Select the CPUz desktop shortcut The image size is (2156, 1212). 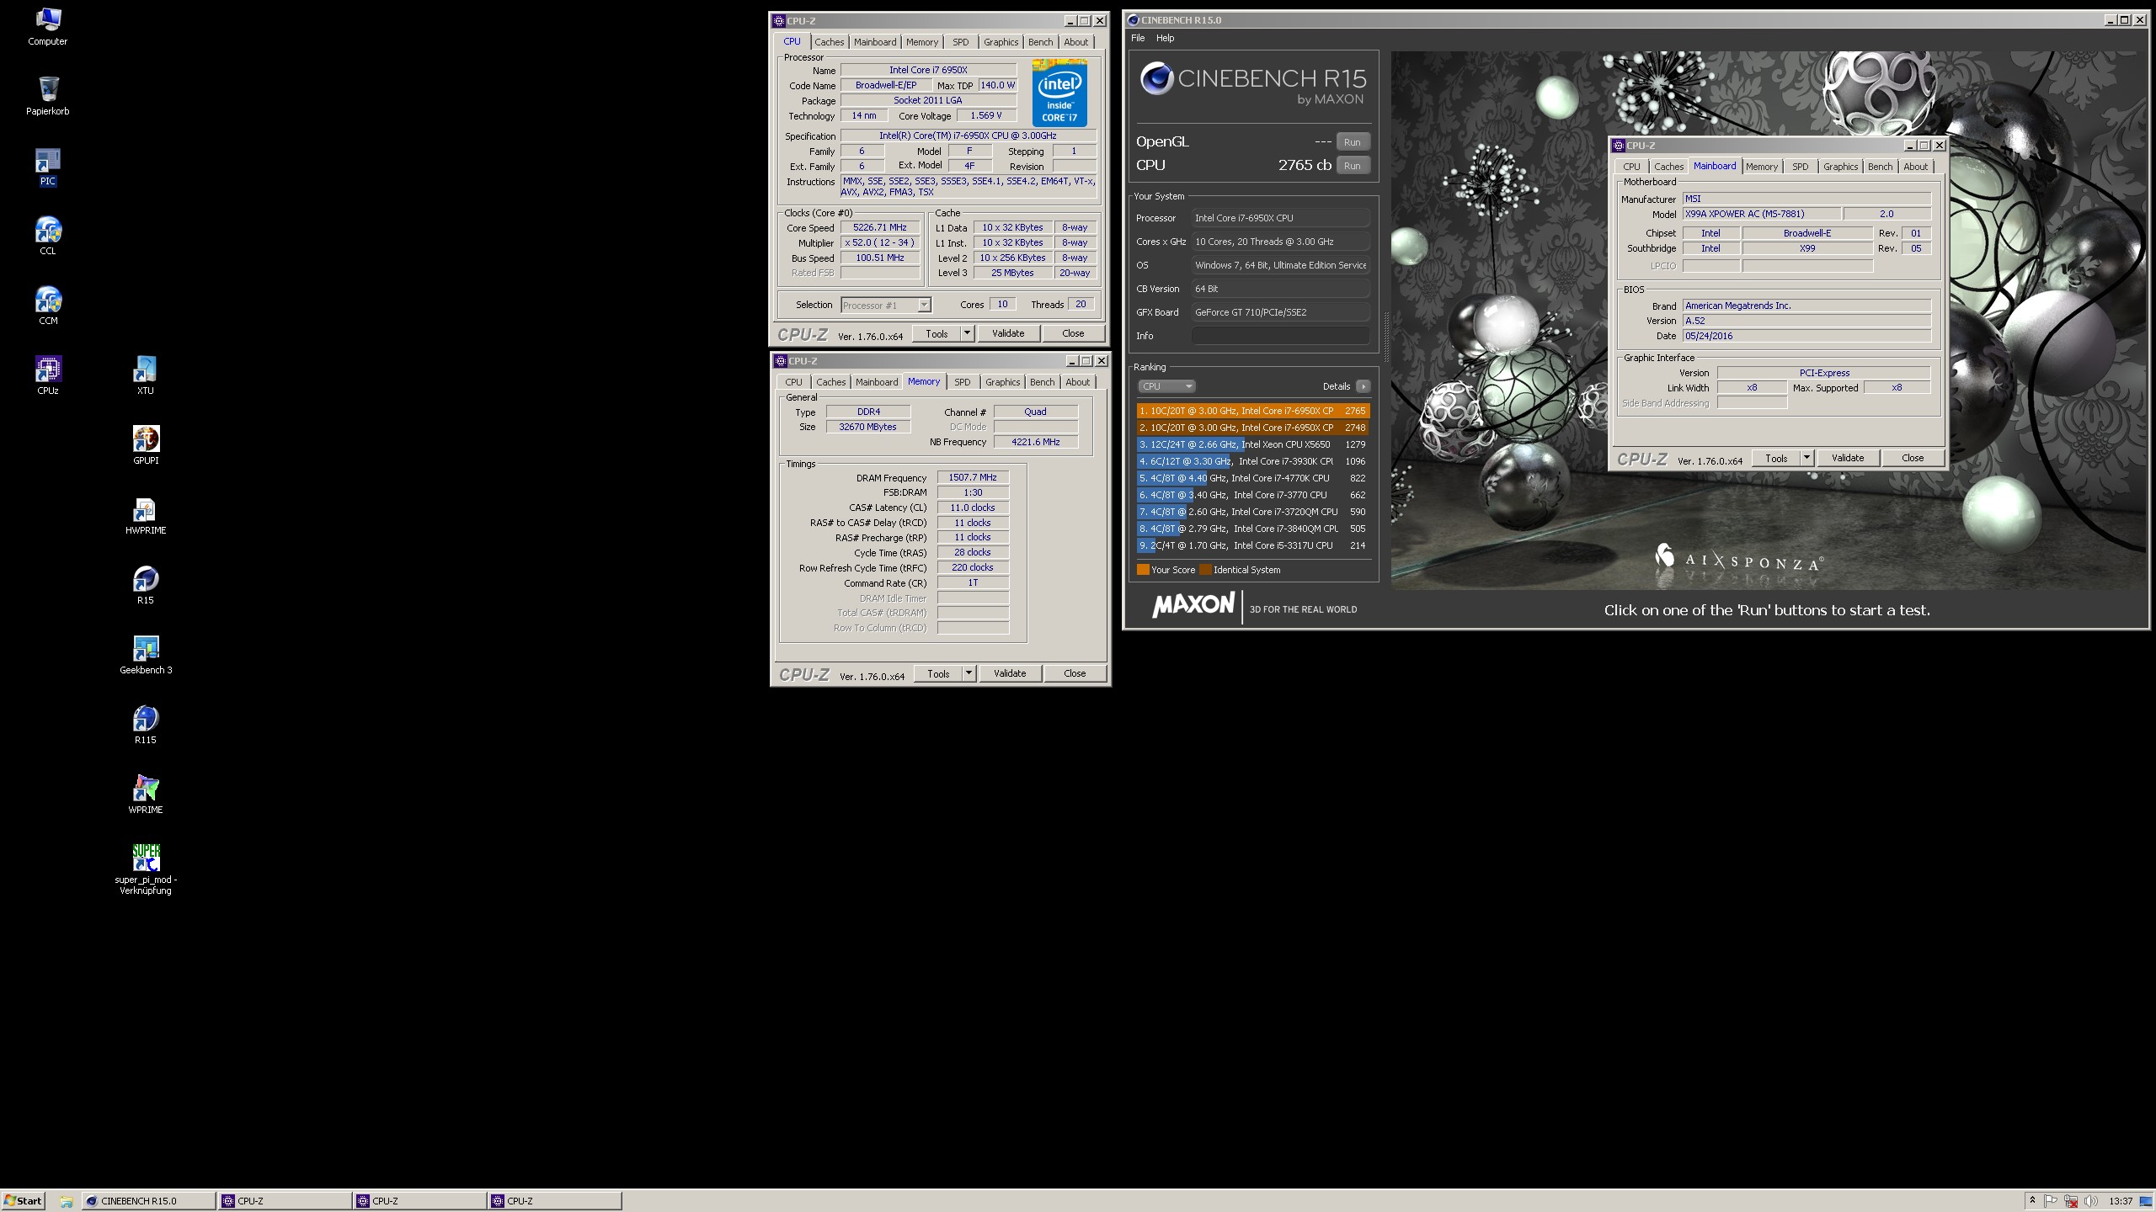[48, 375]
